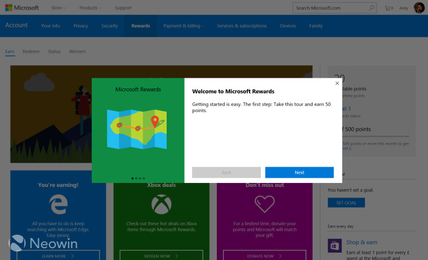Image resolution: width=428 pixels, height=260 pixels.
Task: Open the shopping cart icon
Action: pyautogui.click(x=389, y=8)
